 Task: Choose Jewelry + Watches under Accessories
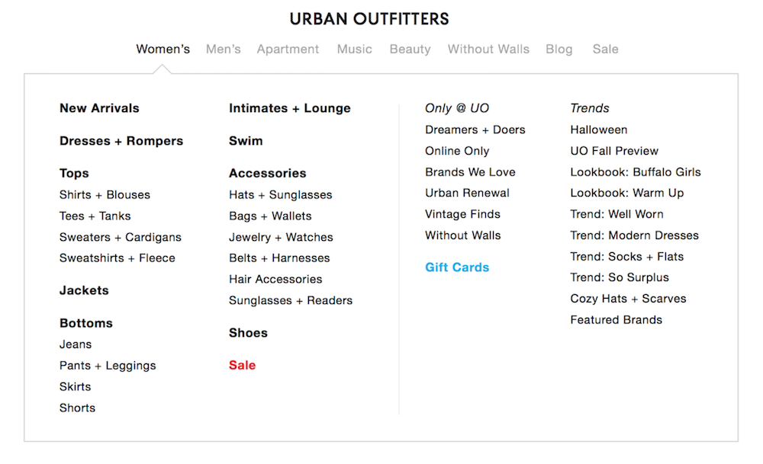pyautogui.click(x=281, y=237)
